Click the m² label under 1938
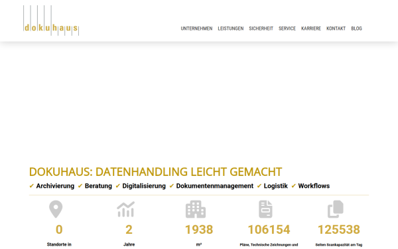The width and height of the screenshot is (398, 249). 199,244
